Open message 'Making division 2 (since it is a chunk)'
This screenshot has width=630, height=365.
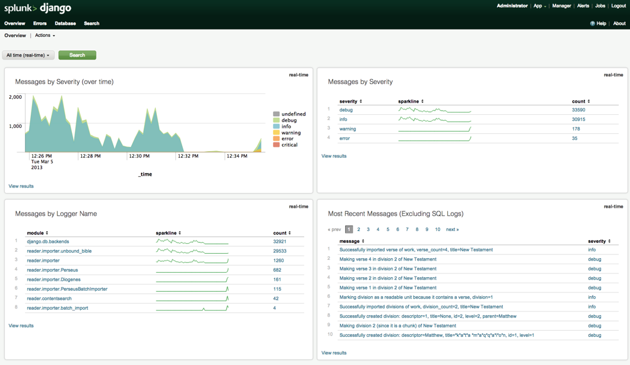[397, 326]
